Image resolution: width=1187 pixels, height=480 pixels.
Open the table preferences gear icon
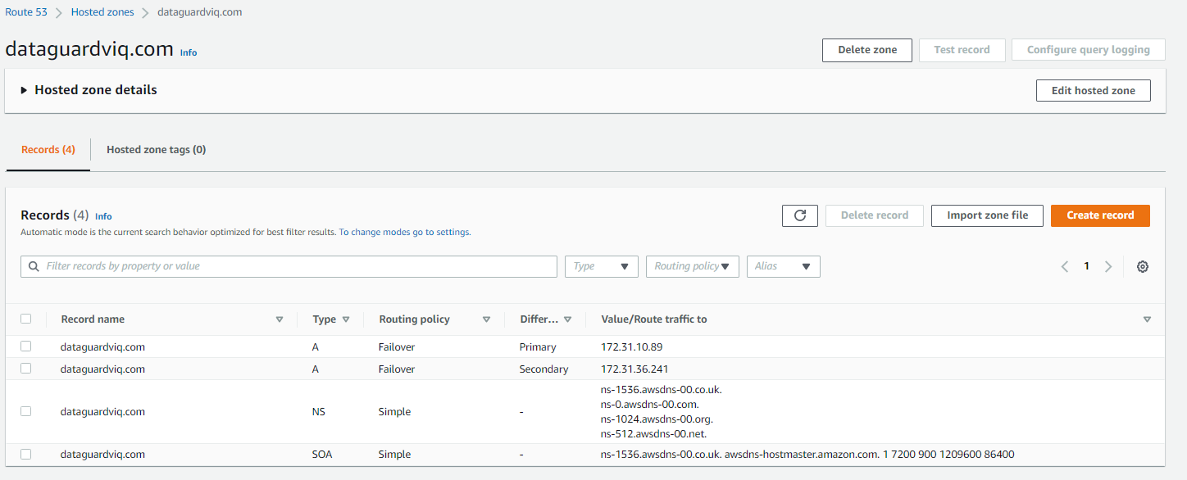pos(1142,266)
